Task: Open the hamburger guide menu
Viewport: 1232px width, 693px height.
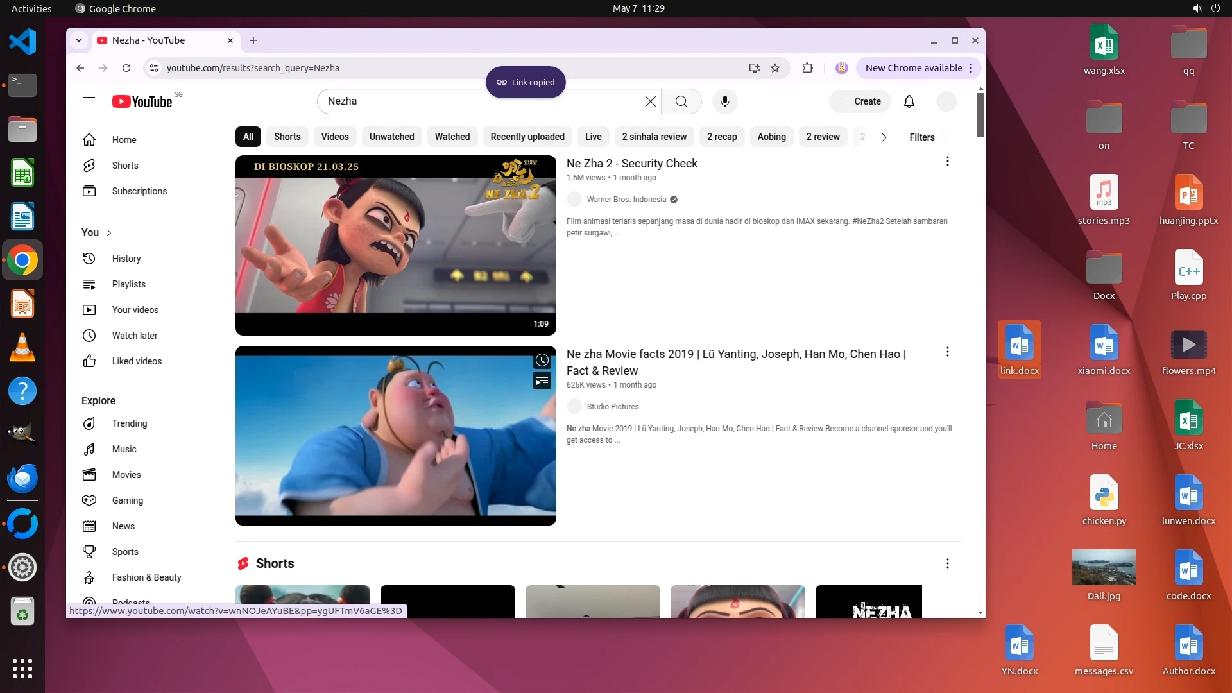Action: (x=89, y=101)
